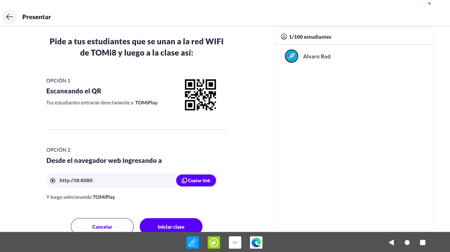Cancel the presentation with Cancelar

click(102, 226)
